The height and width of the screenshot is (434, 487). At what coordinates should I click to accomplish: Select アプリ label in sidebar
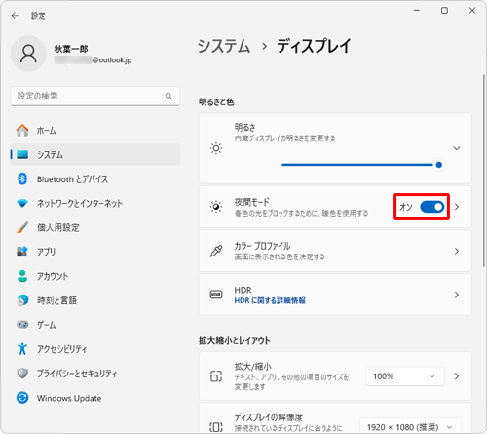(46, 252)
